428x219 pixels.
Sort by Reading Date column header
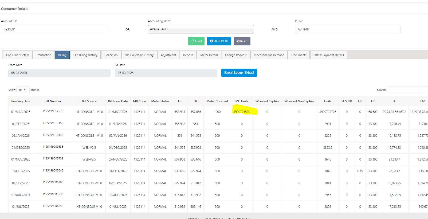coord(21,101)
